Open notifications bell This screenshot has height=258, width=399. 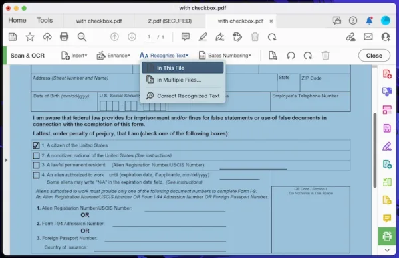pyautogui.click(x=369, y=21)
